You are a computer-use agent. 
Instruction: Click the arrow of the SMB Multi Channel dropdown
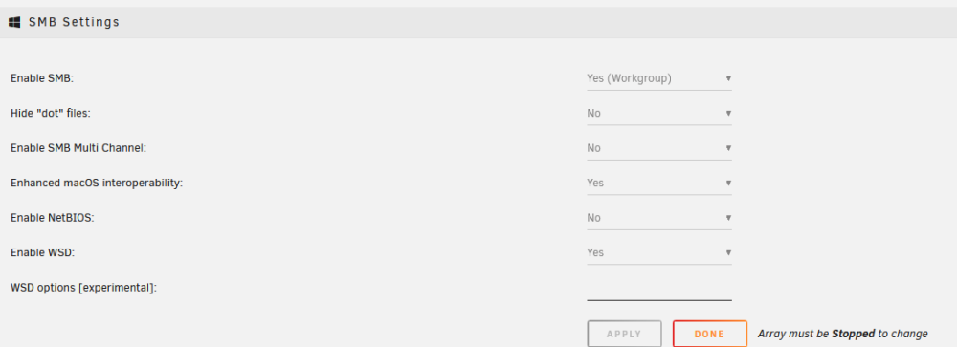pyautogui.click(x=728, y=148)
